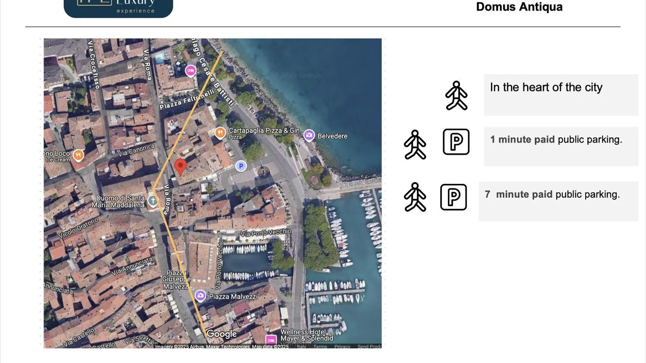The height and width of the screenshot is (363, 646).
Task: Click the Cartapaglia Pizza & Gin label
Action: tap(264, 130)
